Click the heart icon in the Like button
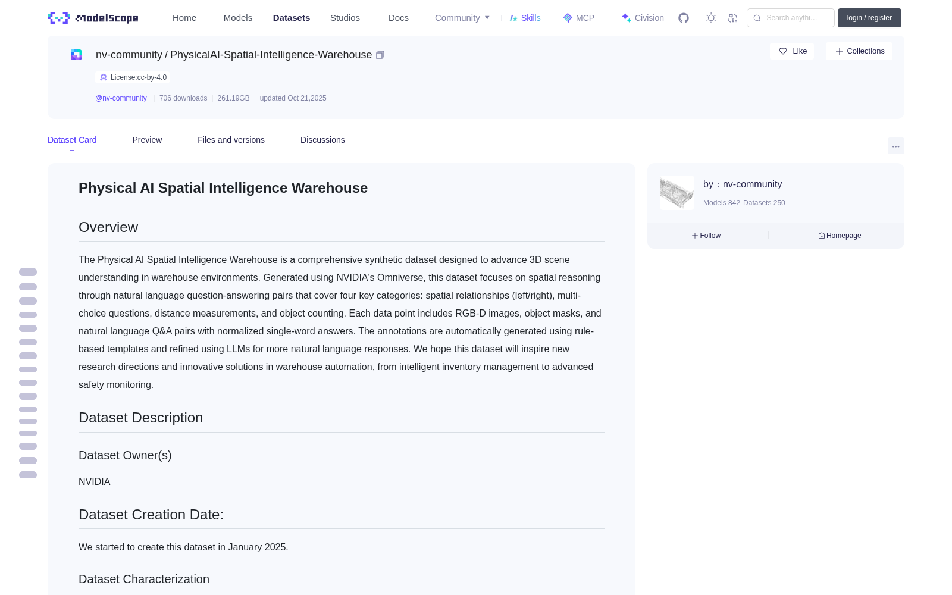This screenshot has width=952, height=595. click(x=783, y=51)
